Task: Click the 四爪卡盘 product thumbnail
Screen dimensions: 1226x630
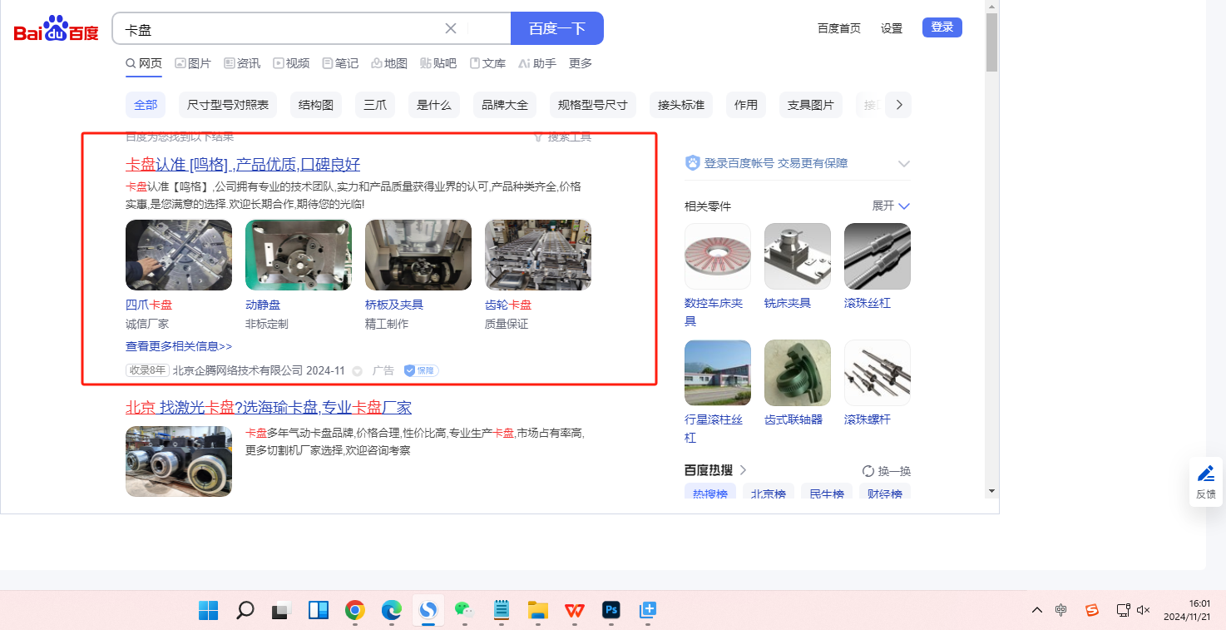Action: [x=179, y=255]
